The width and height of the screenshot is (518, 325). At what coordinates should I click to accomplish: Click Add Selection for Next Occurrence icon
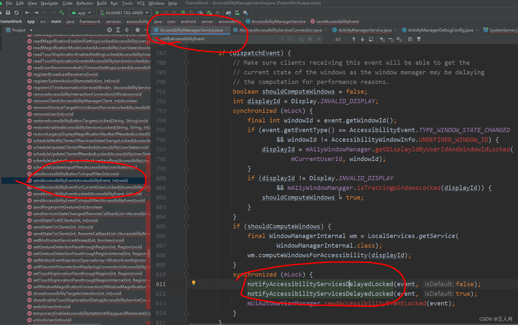click(x=382, y=39)
